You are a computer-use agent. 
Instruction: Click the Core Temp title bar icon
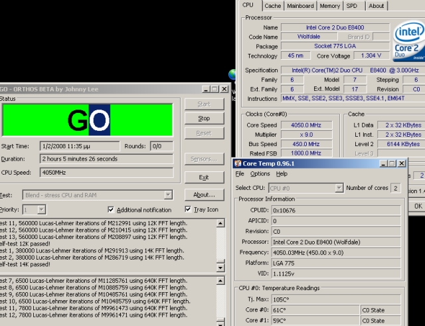click(238, 163)
